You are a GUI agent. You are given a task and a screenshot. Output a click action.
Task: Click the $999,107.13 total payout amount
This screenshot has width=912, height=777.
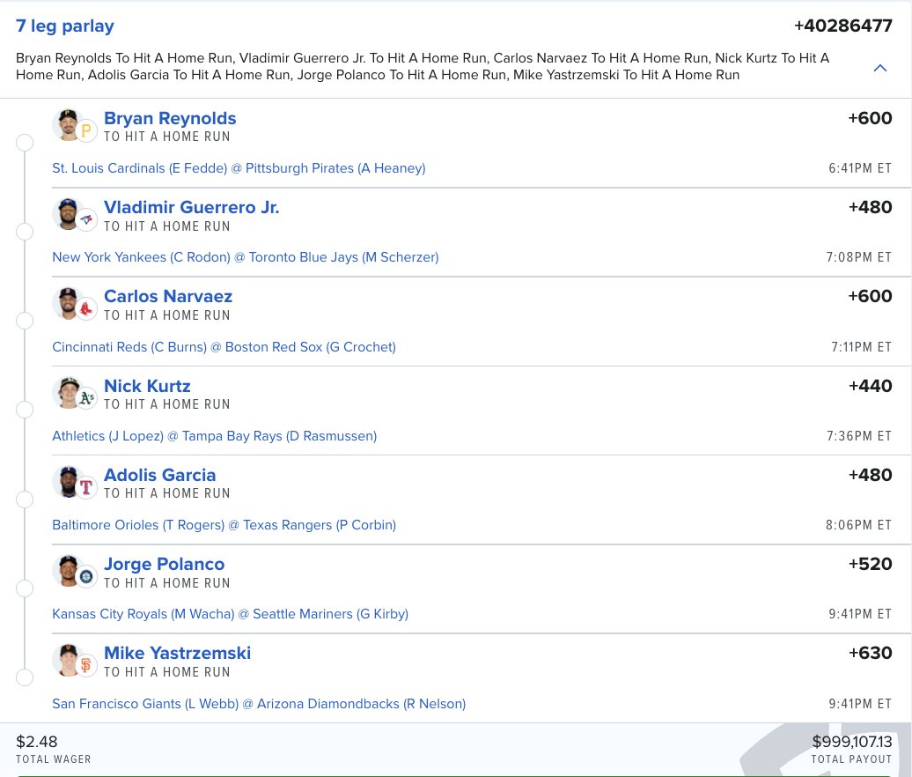click(x=851, y=742)
